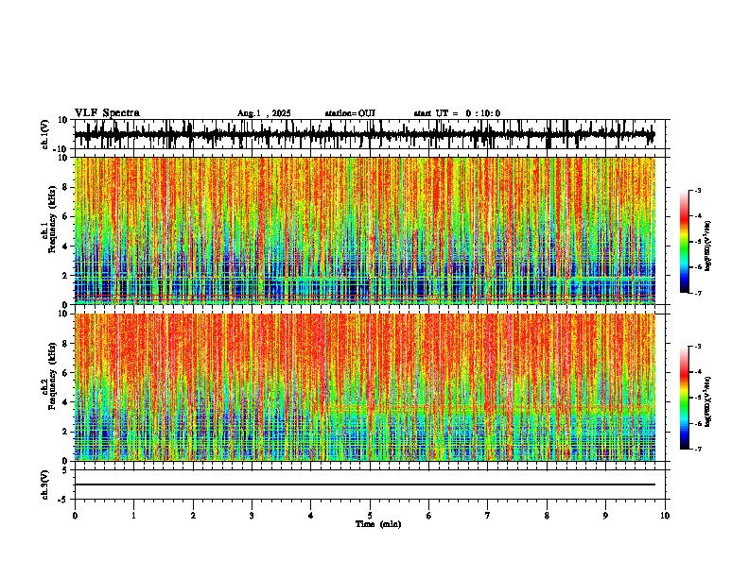Image resolution: width=749 pixels, height=578 pixels.
Task: Click the "-3" label on ch.1 colorbar
Action: pyautogui.click(x=698, y=190)
